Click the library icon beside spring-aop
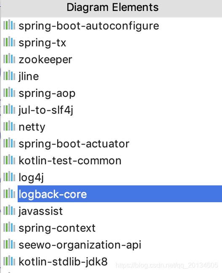Image resolution: width=222 pixels, height=273 pixels. click(9, 92)
